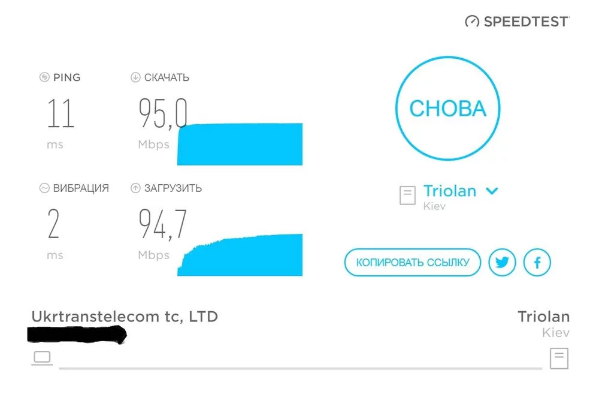Viewport: 599px width, 406px height.
Task: Click the download arrow icon beside СКАЧАТЬ
Action: (x=135, y=77)
